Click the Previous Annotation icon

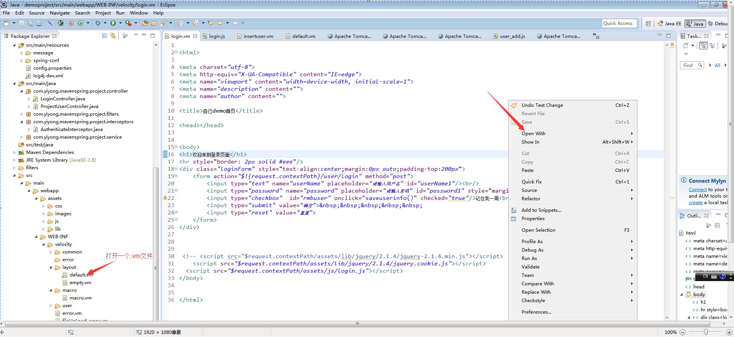point(195,23)
